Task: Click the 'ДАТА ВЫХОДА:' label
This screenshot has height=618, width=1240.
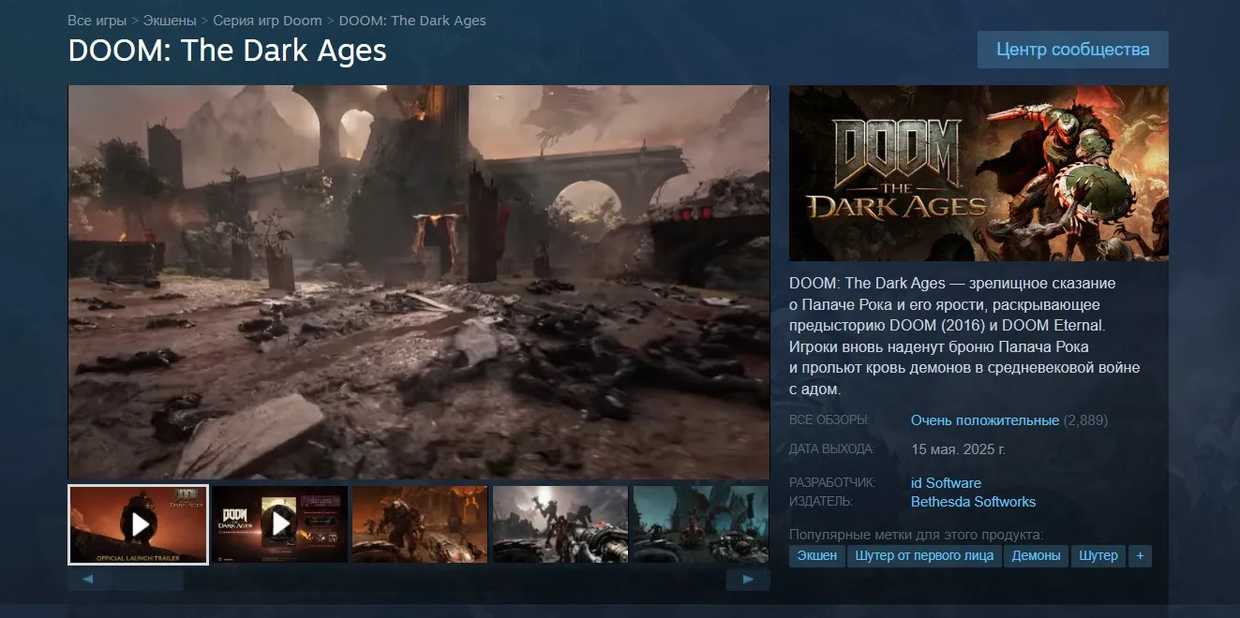Action: (832, 449)
